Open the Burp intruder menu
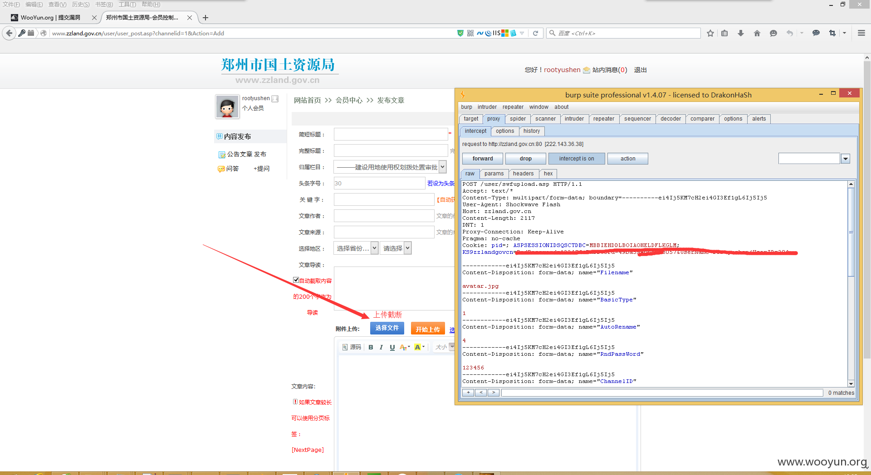This screenshot has height=475, width=871. pos(487,107)
